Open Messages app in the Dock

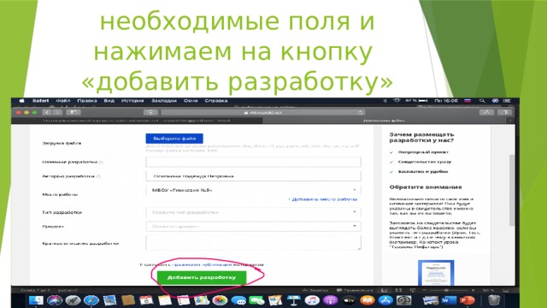click(x=238, y=300)
